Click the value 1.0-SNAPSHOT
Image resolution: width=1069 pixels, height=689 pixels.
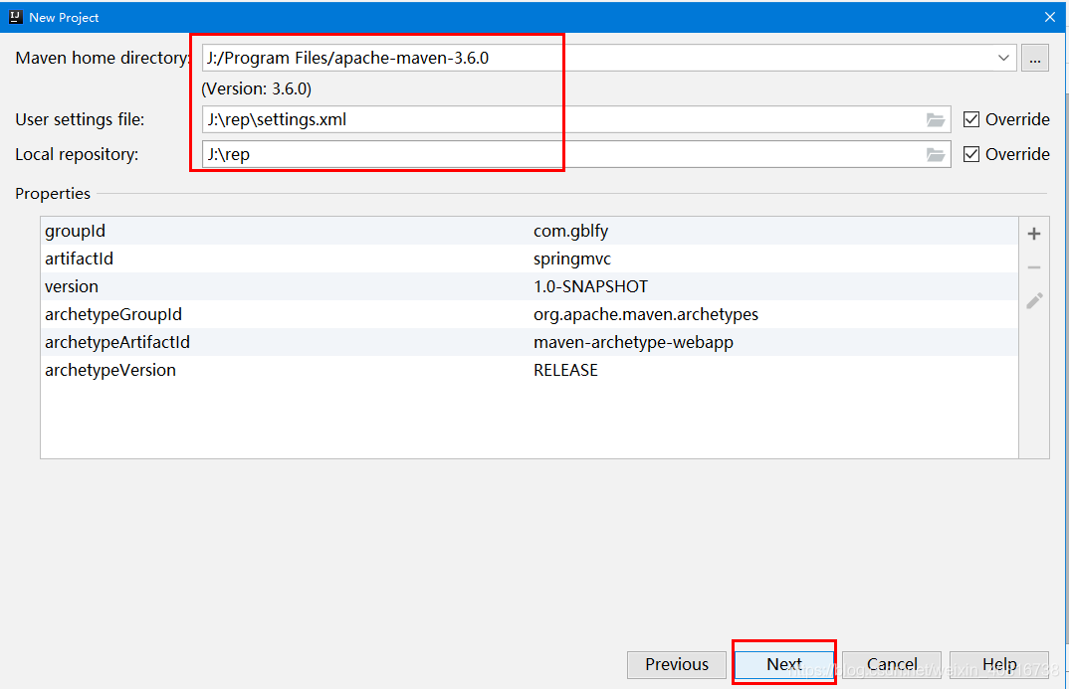point(590,286)
